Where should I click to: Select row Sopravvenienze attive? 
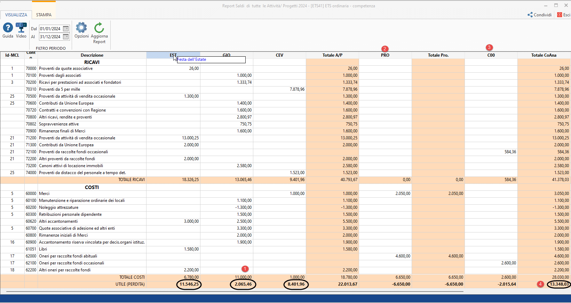285,124
